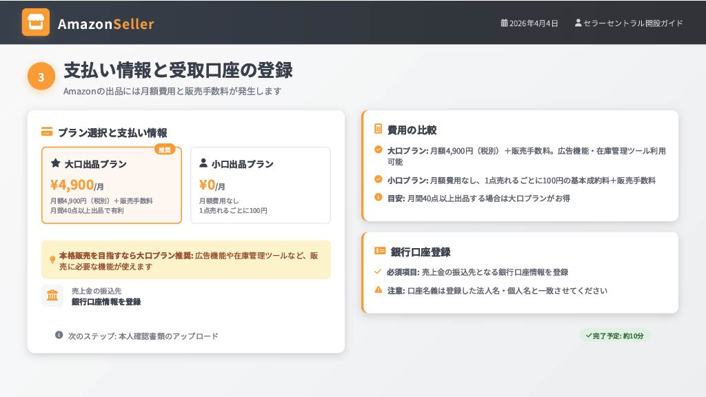Click the 2026年4月4日 date in header
Image resolution: width=706 pixels, height=397 pixels.
534,23
